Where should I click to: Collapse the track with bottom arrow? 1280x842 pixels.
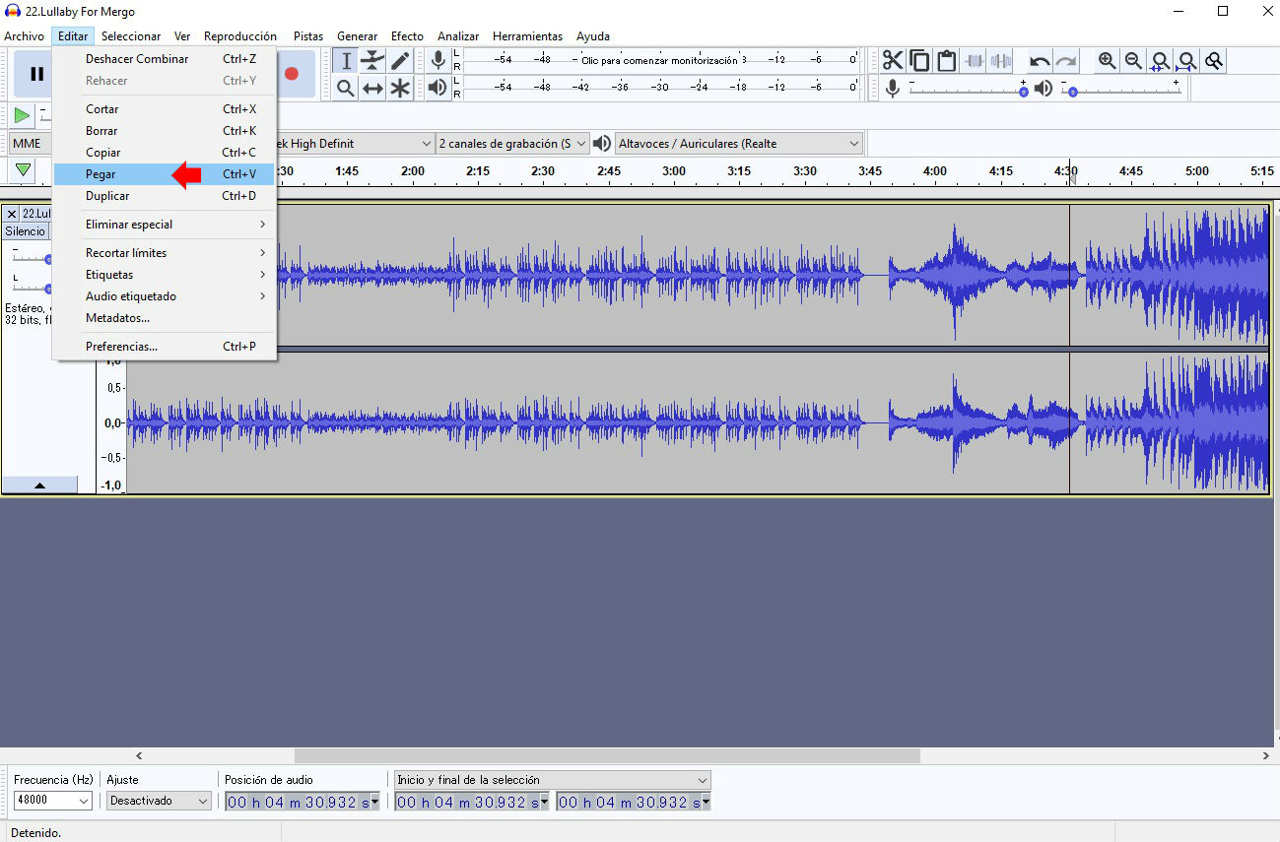[39, 485]
